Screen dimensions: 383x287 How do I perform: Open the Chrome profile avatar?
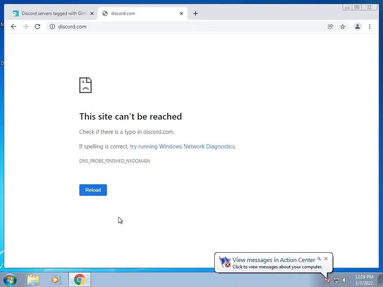(x=357, y=27)
